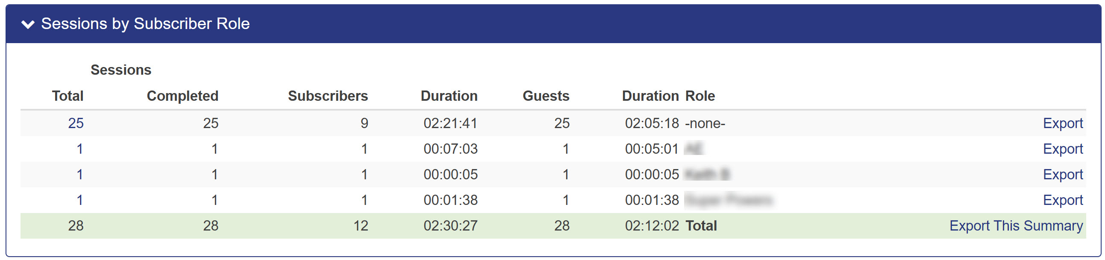Open the 25 total sessions link
This screenshot has height=260, width=1105.
[x=76, y=123]
